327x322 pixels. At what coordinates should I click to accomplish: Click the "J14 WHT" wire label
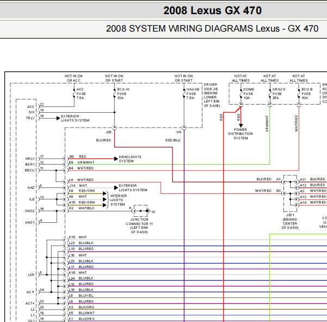(78, 185)
